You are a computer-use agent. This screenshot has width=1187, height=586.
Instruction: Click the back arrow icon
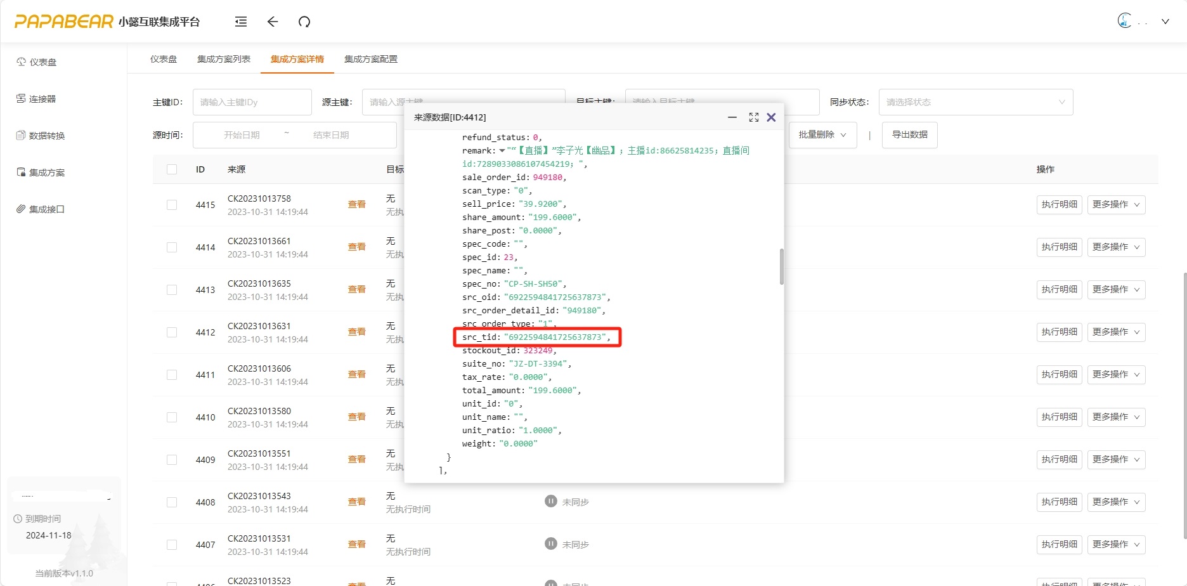pos(273,22)
